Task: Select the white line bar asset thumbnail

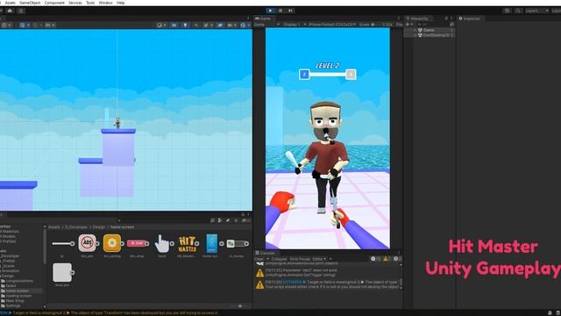Action: [x=62, y=244]
